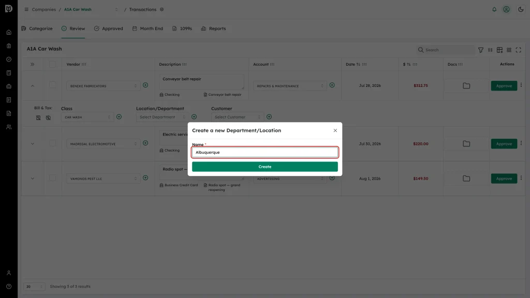
Task: Click the grid view icon
Action: coord(509,50)
